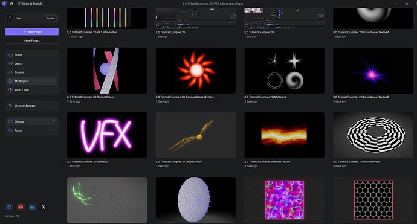The image size is (417, 224).
Task: Open the 2D BasicShapesTextureA thumbnail
Action: pos(373,18)
